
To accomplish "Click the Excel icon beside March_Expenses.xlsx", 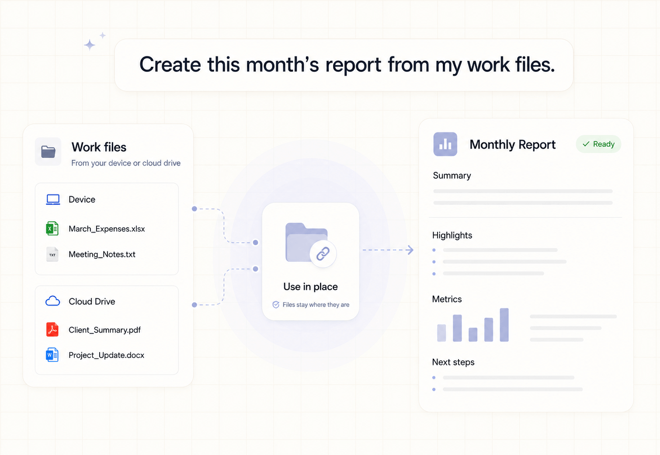I will (x=52, y=229).
